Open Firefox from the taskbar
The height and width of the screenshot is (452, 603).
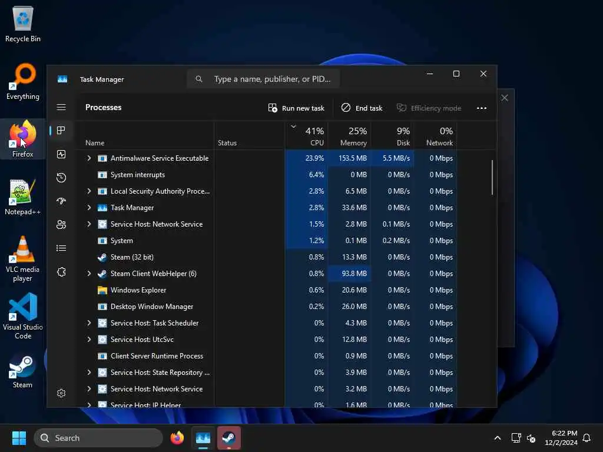tap(177, 438)
